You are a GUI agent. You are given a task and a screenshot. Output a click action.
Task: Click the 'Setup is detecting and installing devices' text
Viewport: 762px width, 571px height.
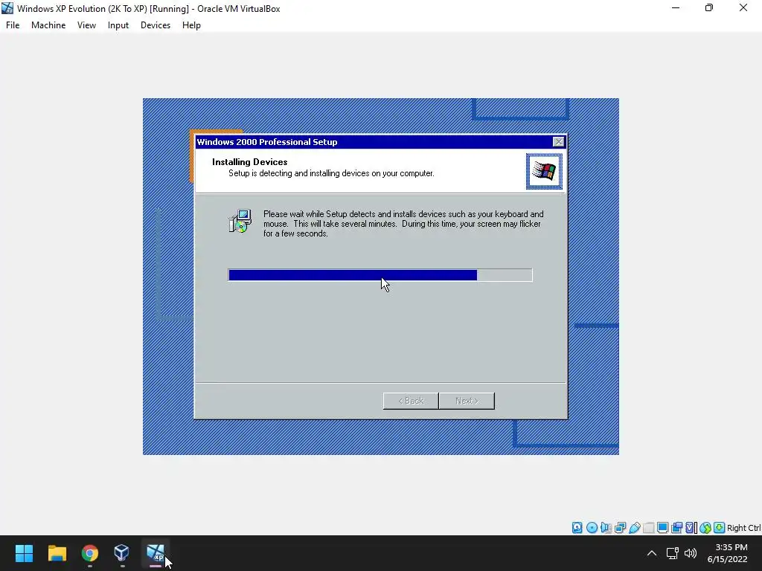point(331,173)
